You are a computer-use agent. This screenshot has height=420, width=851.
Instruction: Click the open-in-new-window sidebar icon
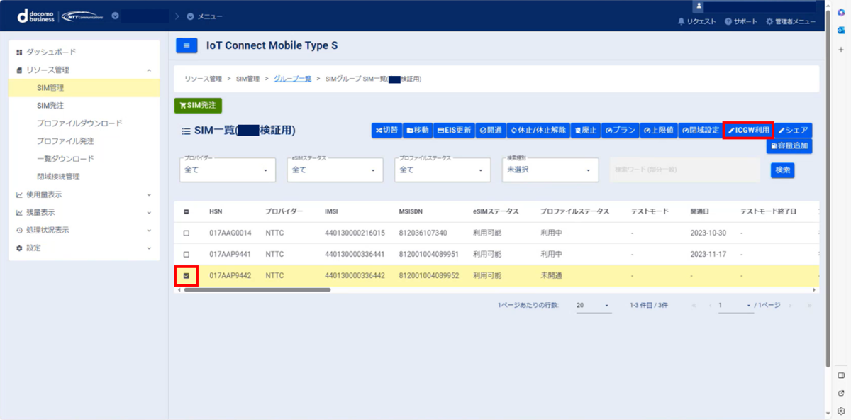(841, 393)
